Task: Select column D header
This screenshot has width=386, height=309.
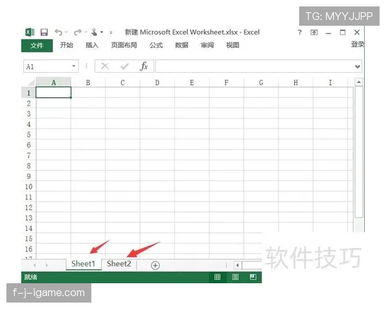Action: point(157,82)
